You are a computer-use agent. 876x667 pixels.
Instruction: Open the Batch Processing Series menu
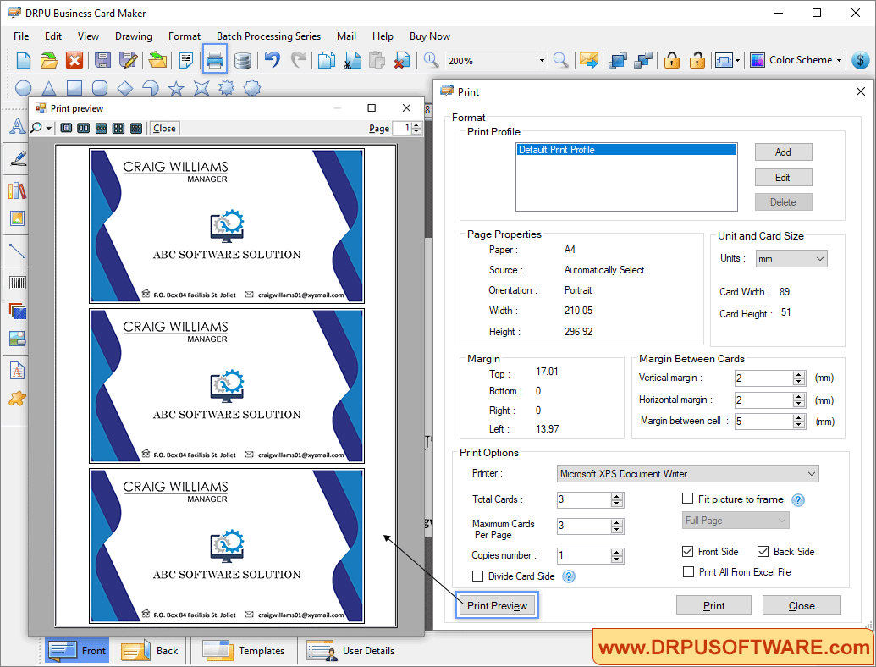click(x=268, y=36)
